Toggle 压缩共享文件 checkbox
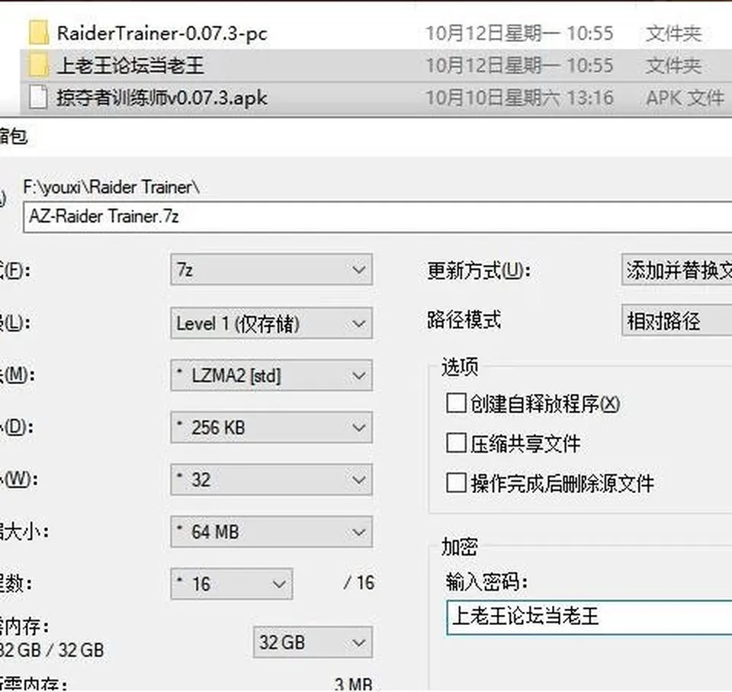The width and height of the screenshot is (732, 692). coord(456,443)
